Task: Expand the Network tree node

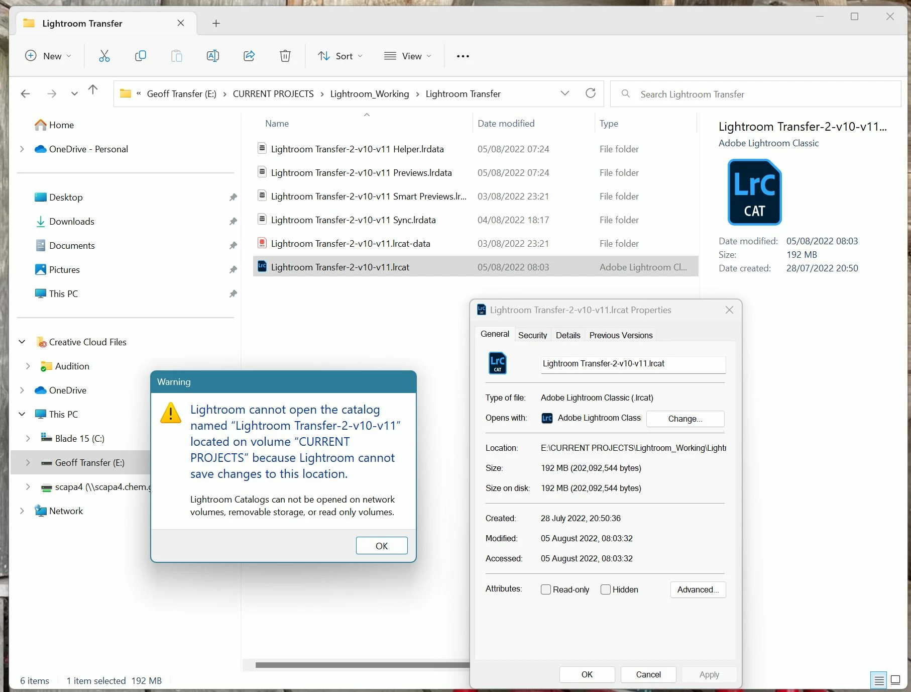Action: pyautogui.click(x=22, y=511)
